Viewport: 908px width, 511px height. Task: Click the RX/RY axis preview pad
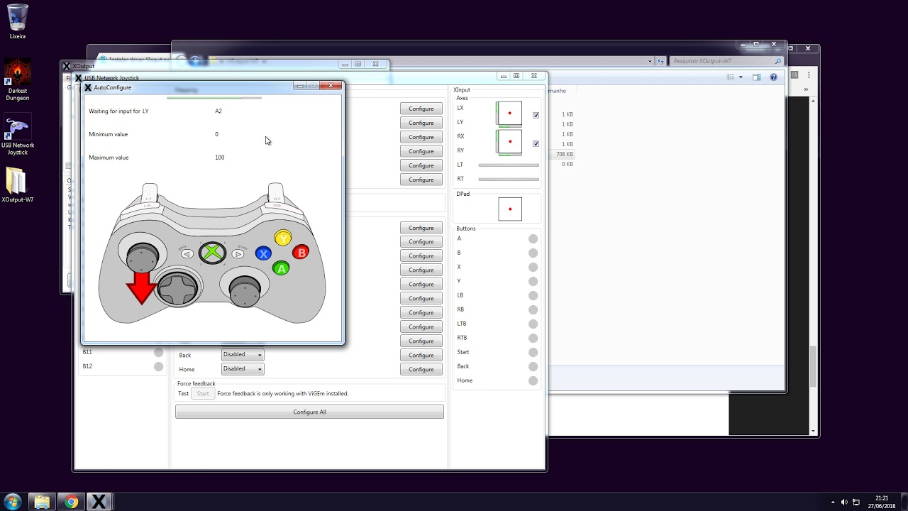(509, 142)
